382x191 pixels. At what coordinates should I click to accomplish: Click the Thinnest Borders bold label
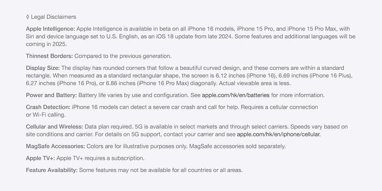pos(49,56)
